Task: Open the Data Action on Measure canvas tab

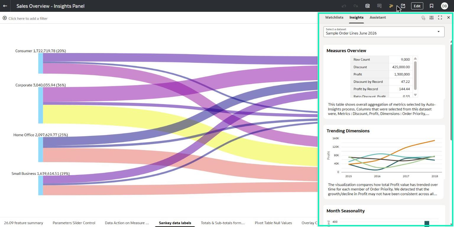Action: (x=127, y=223)
